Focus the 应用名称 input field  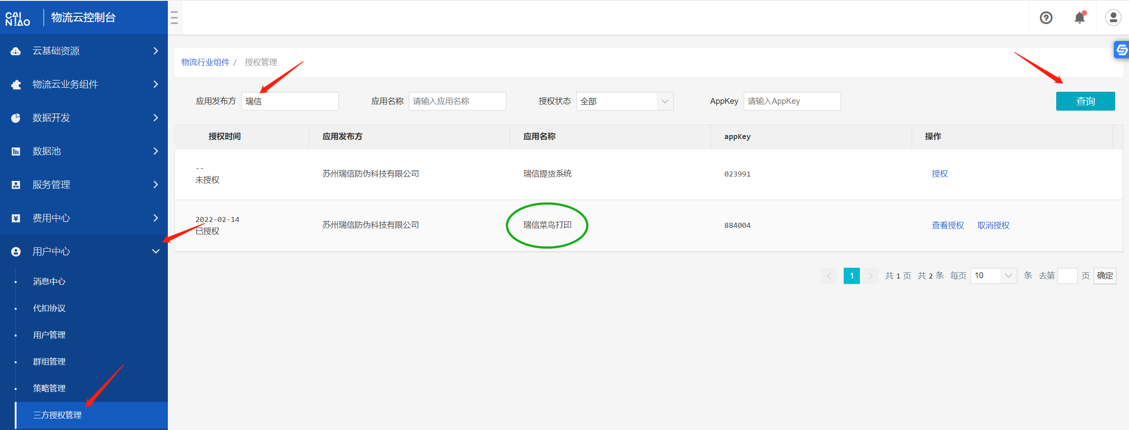[x=457, y=101]
